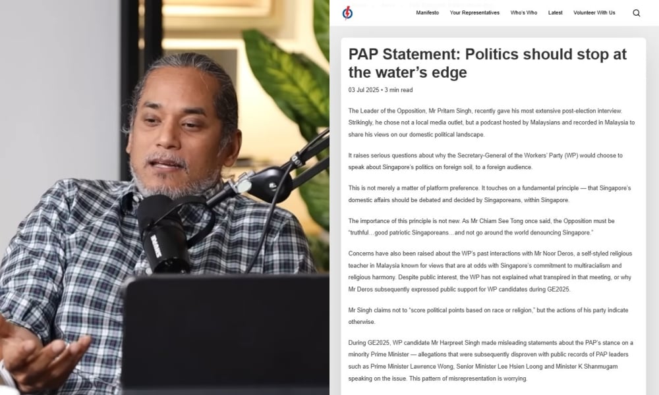This screenshot has width=659, height=395.
Task: Click the paragraph mentioning Mr Pritam Singh
Action: pos(492,122)
